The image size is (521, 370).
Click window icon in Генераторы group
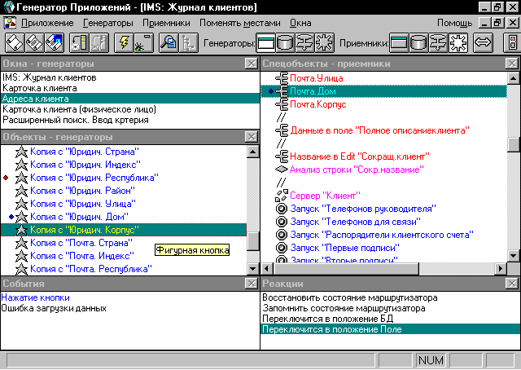point(267,42)
